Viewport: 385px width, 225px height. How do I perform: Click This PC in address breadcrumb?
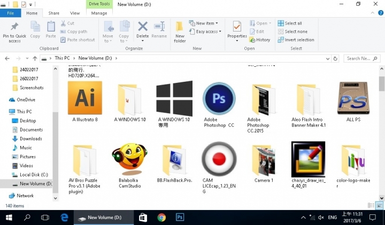(x=62, y=58)
